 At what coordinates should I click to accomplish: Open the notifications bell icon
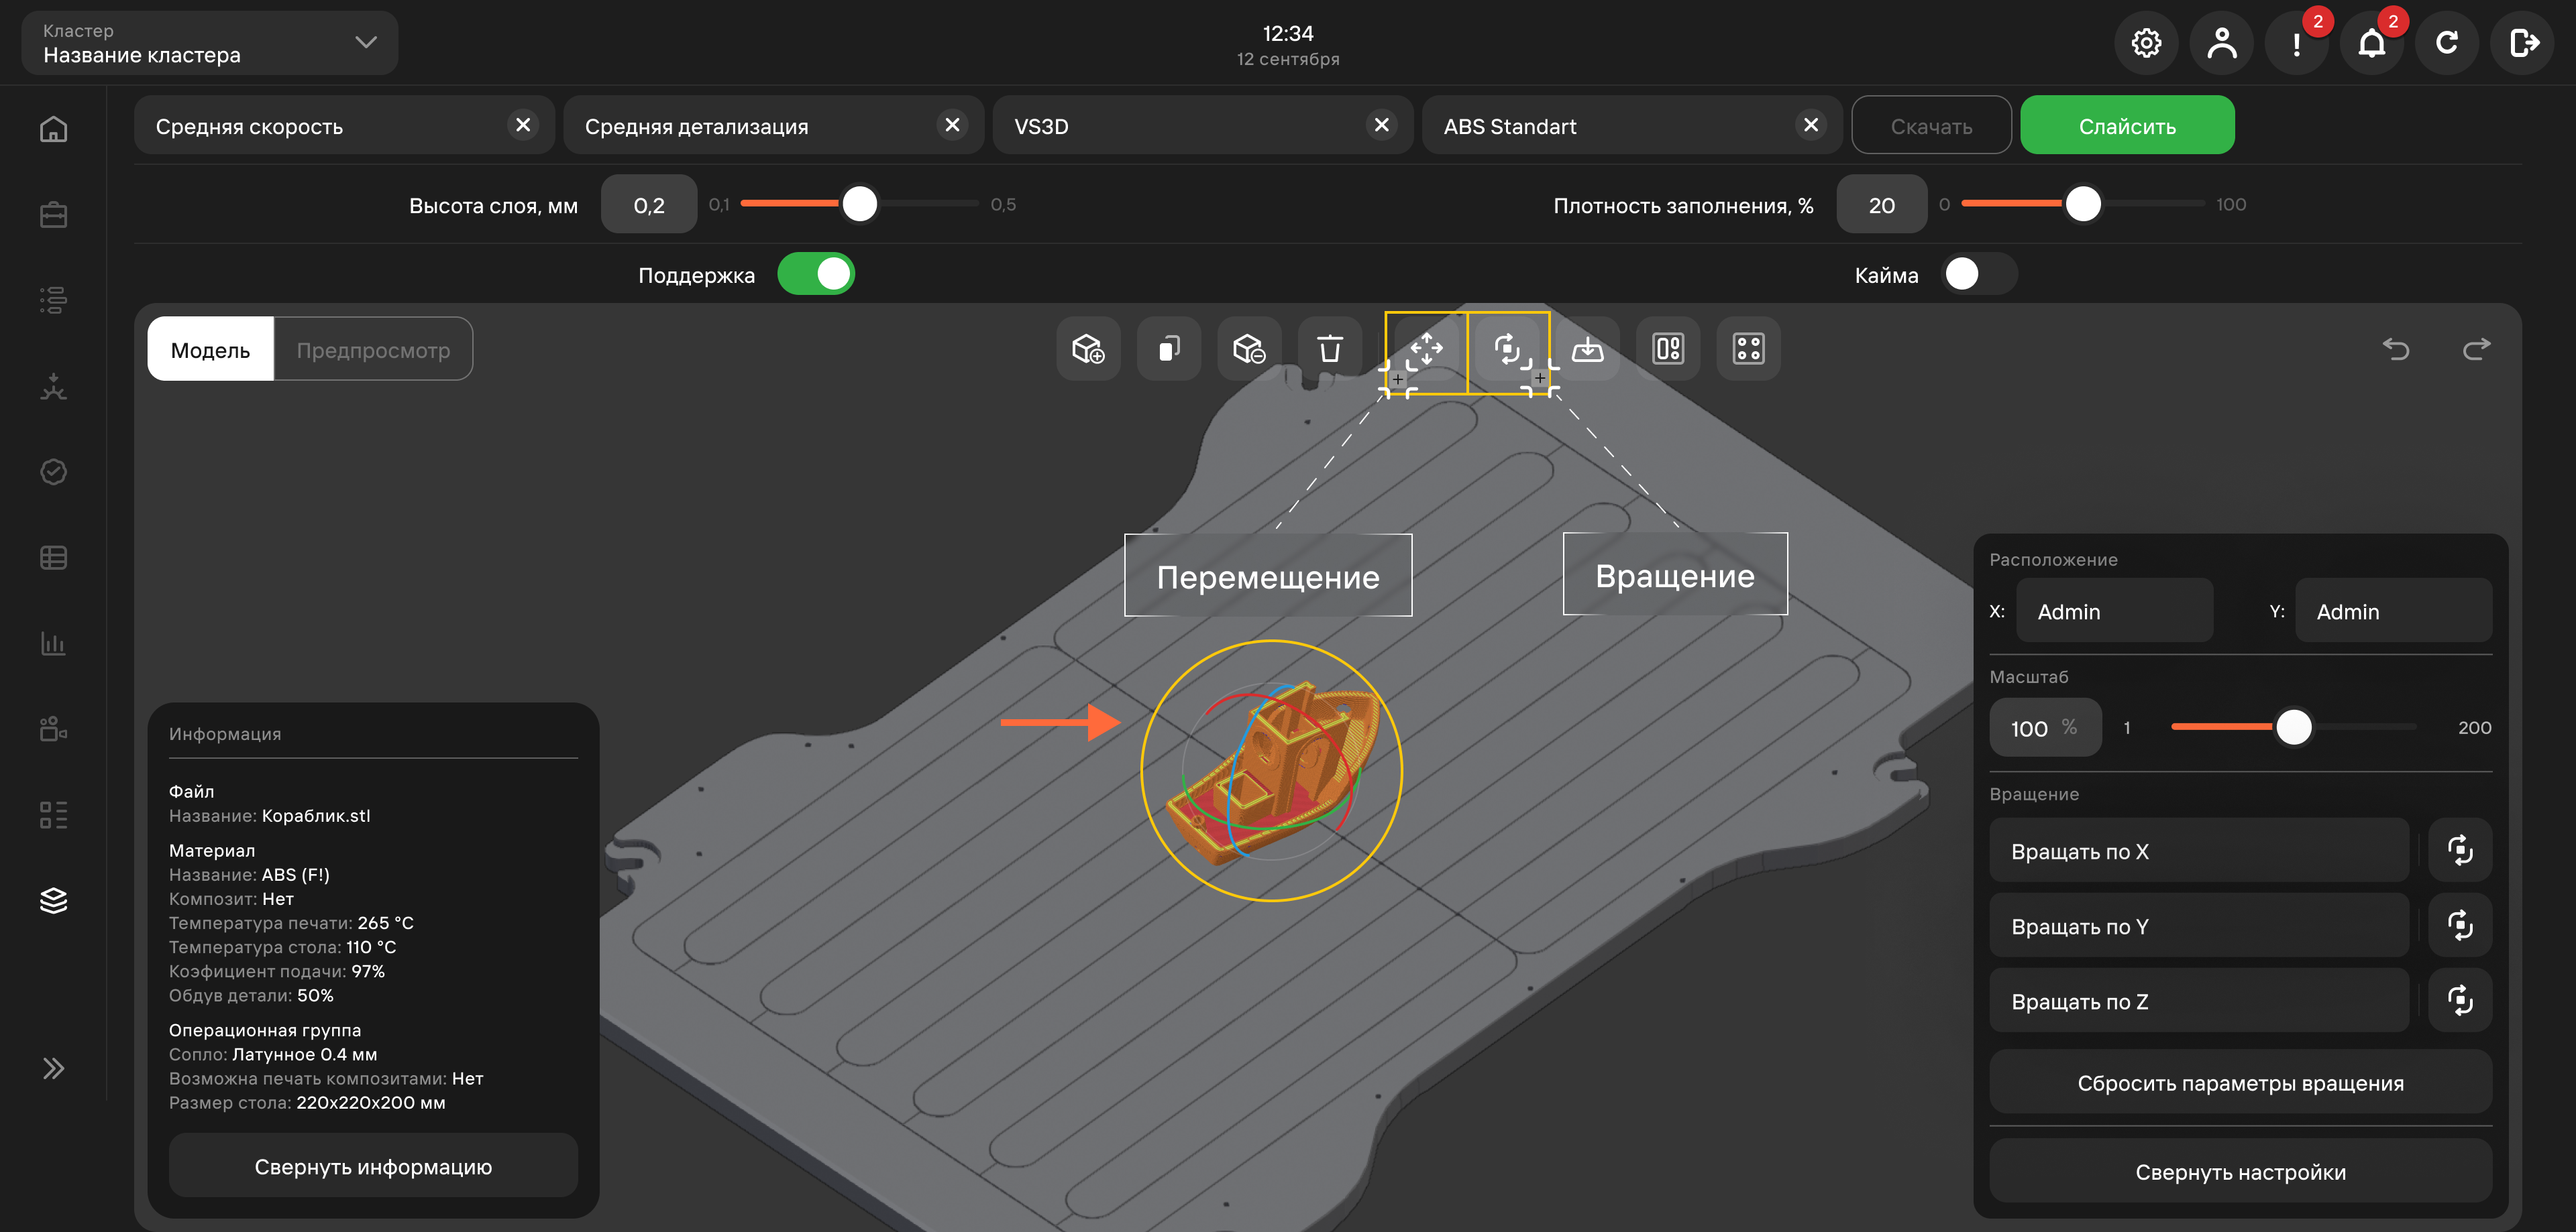tap(2371, 43)
